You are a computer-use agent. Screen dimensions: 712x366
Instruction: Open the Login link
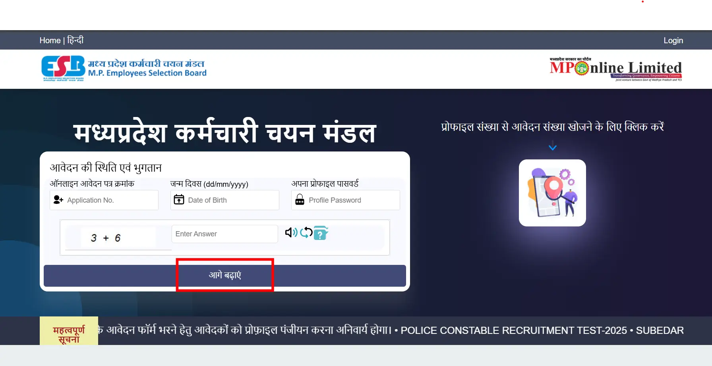pos(673,40)
